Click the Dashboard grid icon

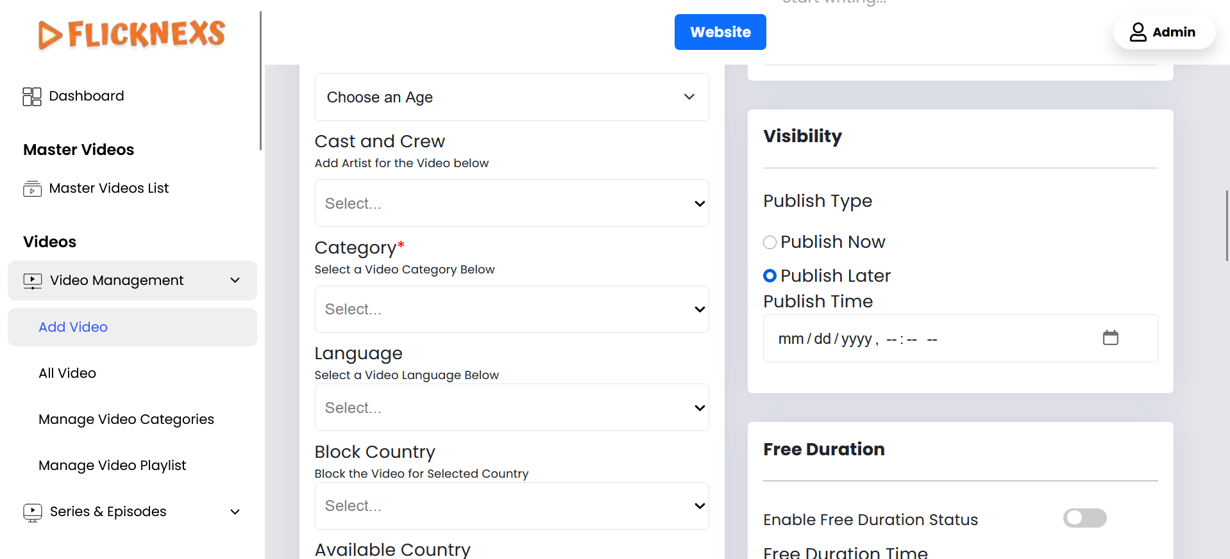32,97
